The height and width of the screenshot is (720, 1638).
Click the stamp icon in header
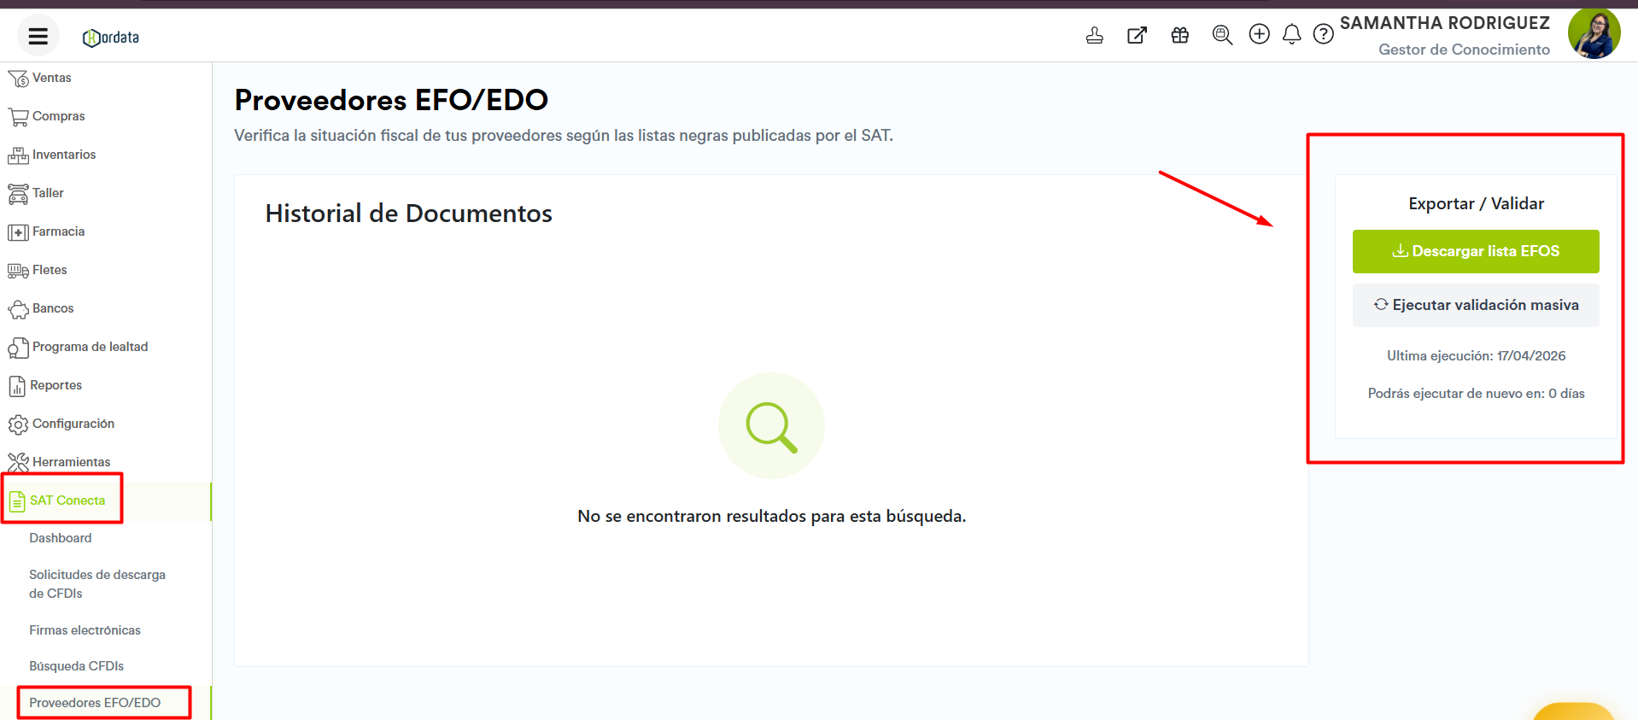pos(1094,35)
